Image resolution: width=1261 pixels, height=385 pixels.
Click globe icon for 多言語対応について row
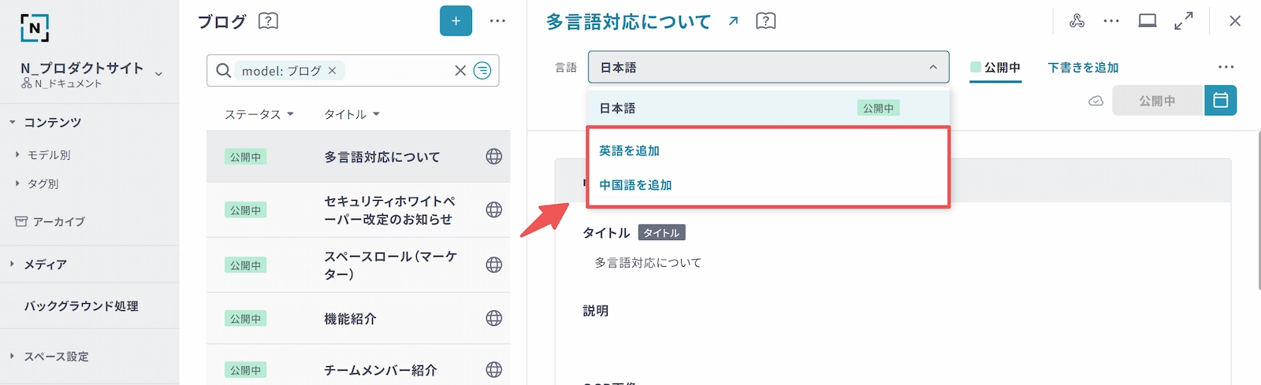494,157
